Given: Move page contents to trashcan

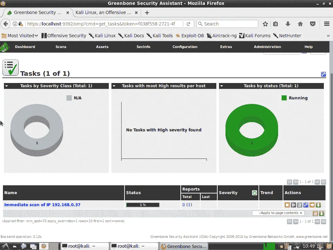Looking at the screenshot, I should point(315,213).
